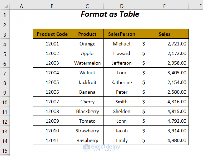This screenshot has width=203, height=156.
Task: Click the cell containing 12006
Action: point(52,92)
